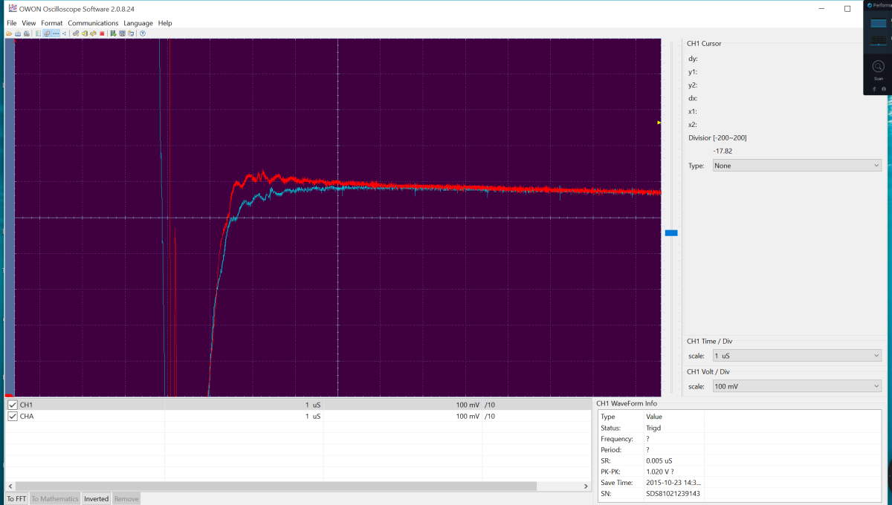The width and height of the screenshot is (892, 505).
Task: Click the SN SDS81021239143 value cell
Action: pos(673,494)
